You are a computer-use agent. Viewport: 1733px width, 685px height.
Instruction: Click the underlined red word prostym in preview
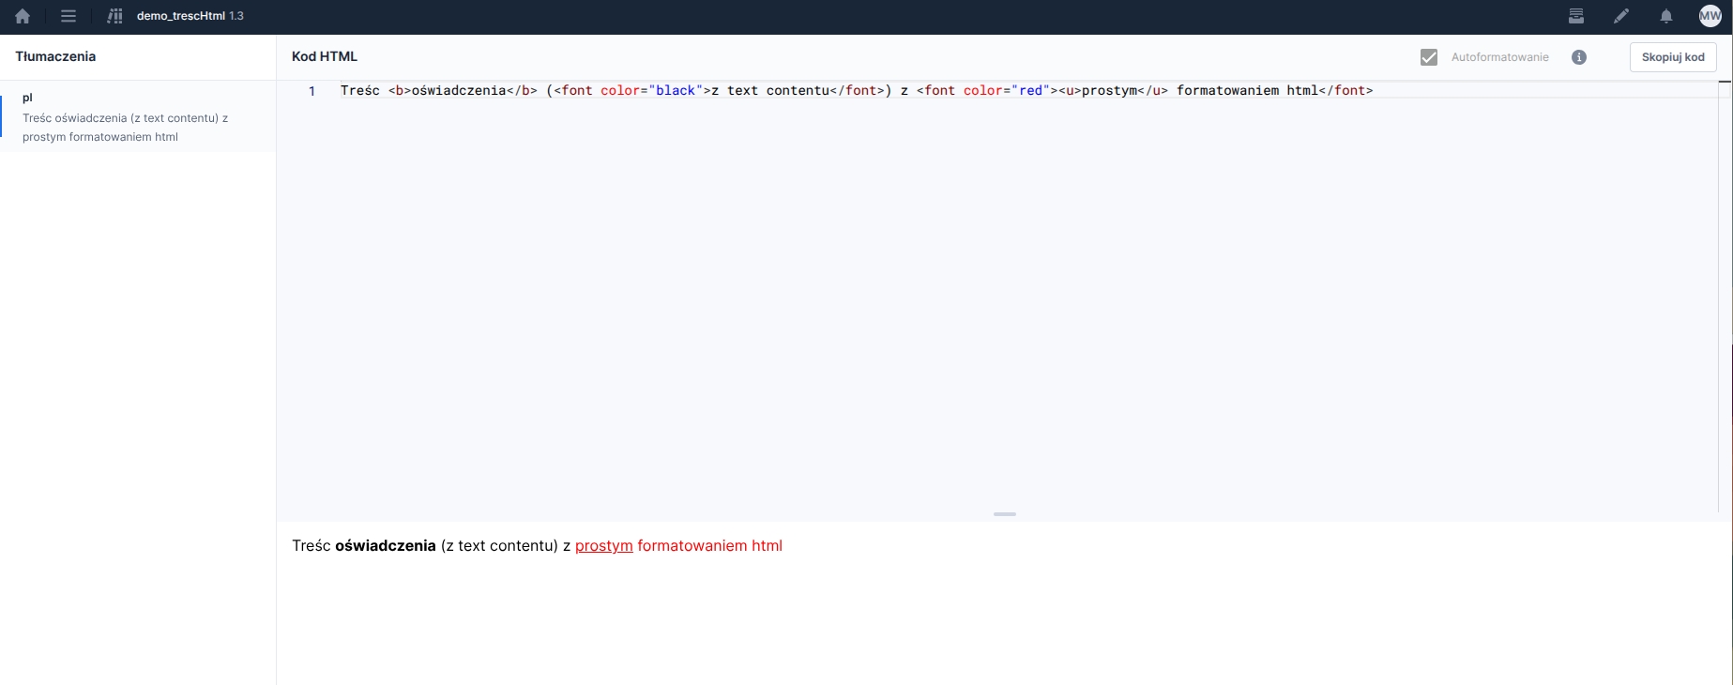(x=603, y=546)
